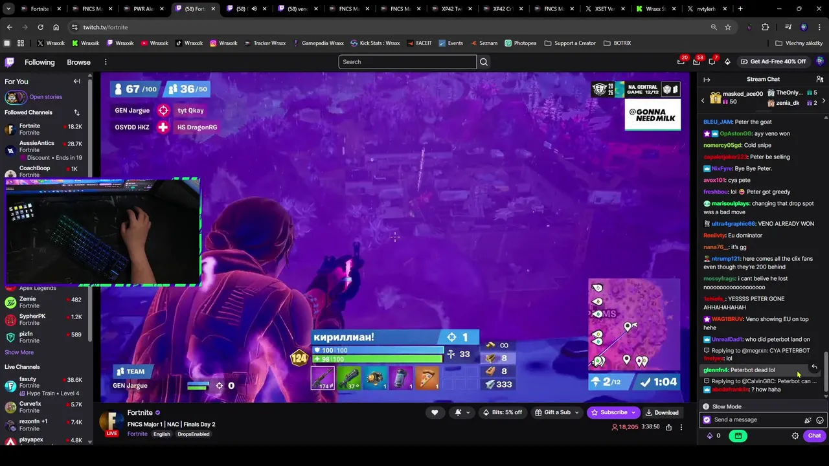The image size is (829, 466).
Task: Open the Všechny záložky bookmarks folder
Action: click(799, 43)
